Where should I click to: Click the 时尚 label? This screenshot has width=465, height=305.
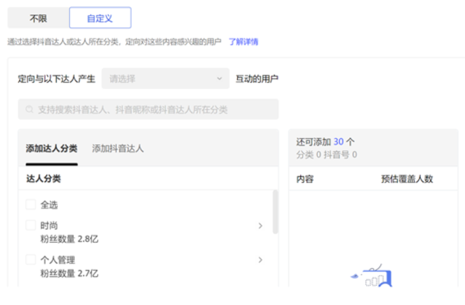coord(49,225)
